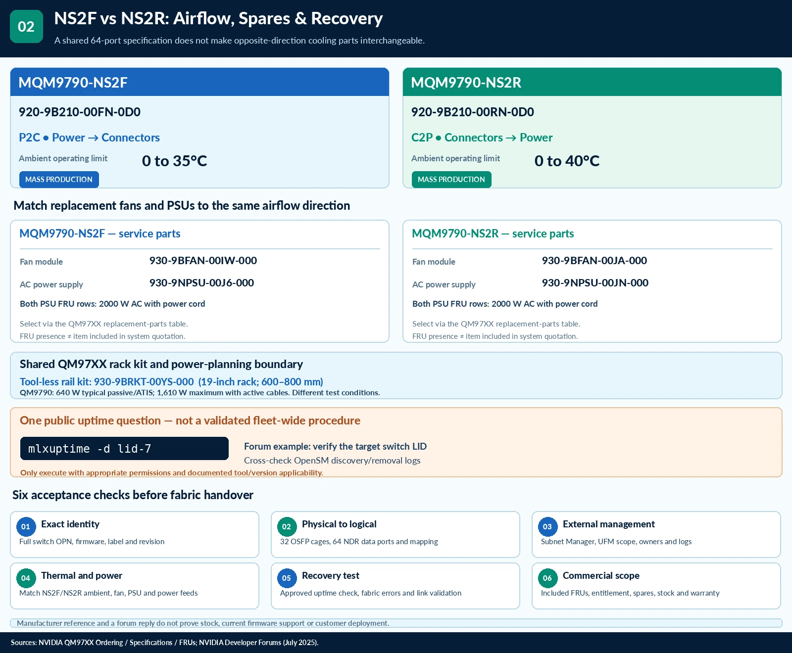Select fan module part 930-9BFAN-00JA-000
The height and width of the screenshot is (653, 792).
pyautogui.click(x=594, y=261)
